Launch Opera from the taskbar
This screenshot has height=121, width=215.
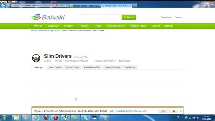click(x=56, y=118)
